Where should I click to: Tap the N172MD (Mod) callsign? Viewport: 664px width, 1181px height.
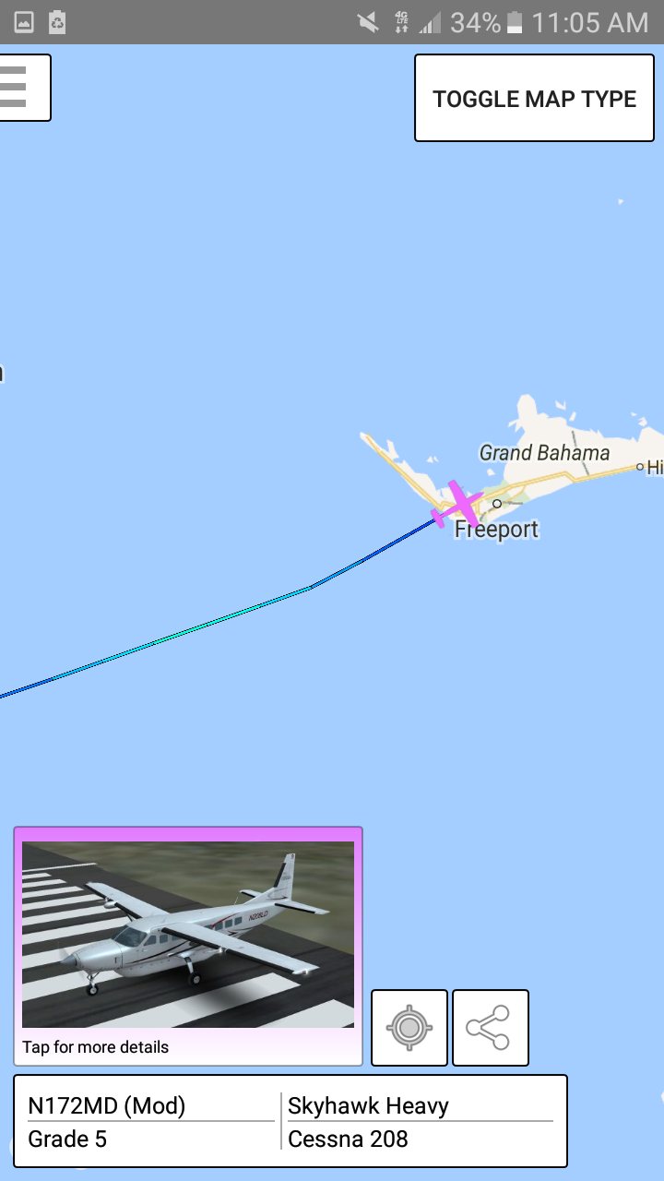pos(107,1105)
